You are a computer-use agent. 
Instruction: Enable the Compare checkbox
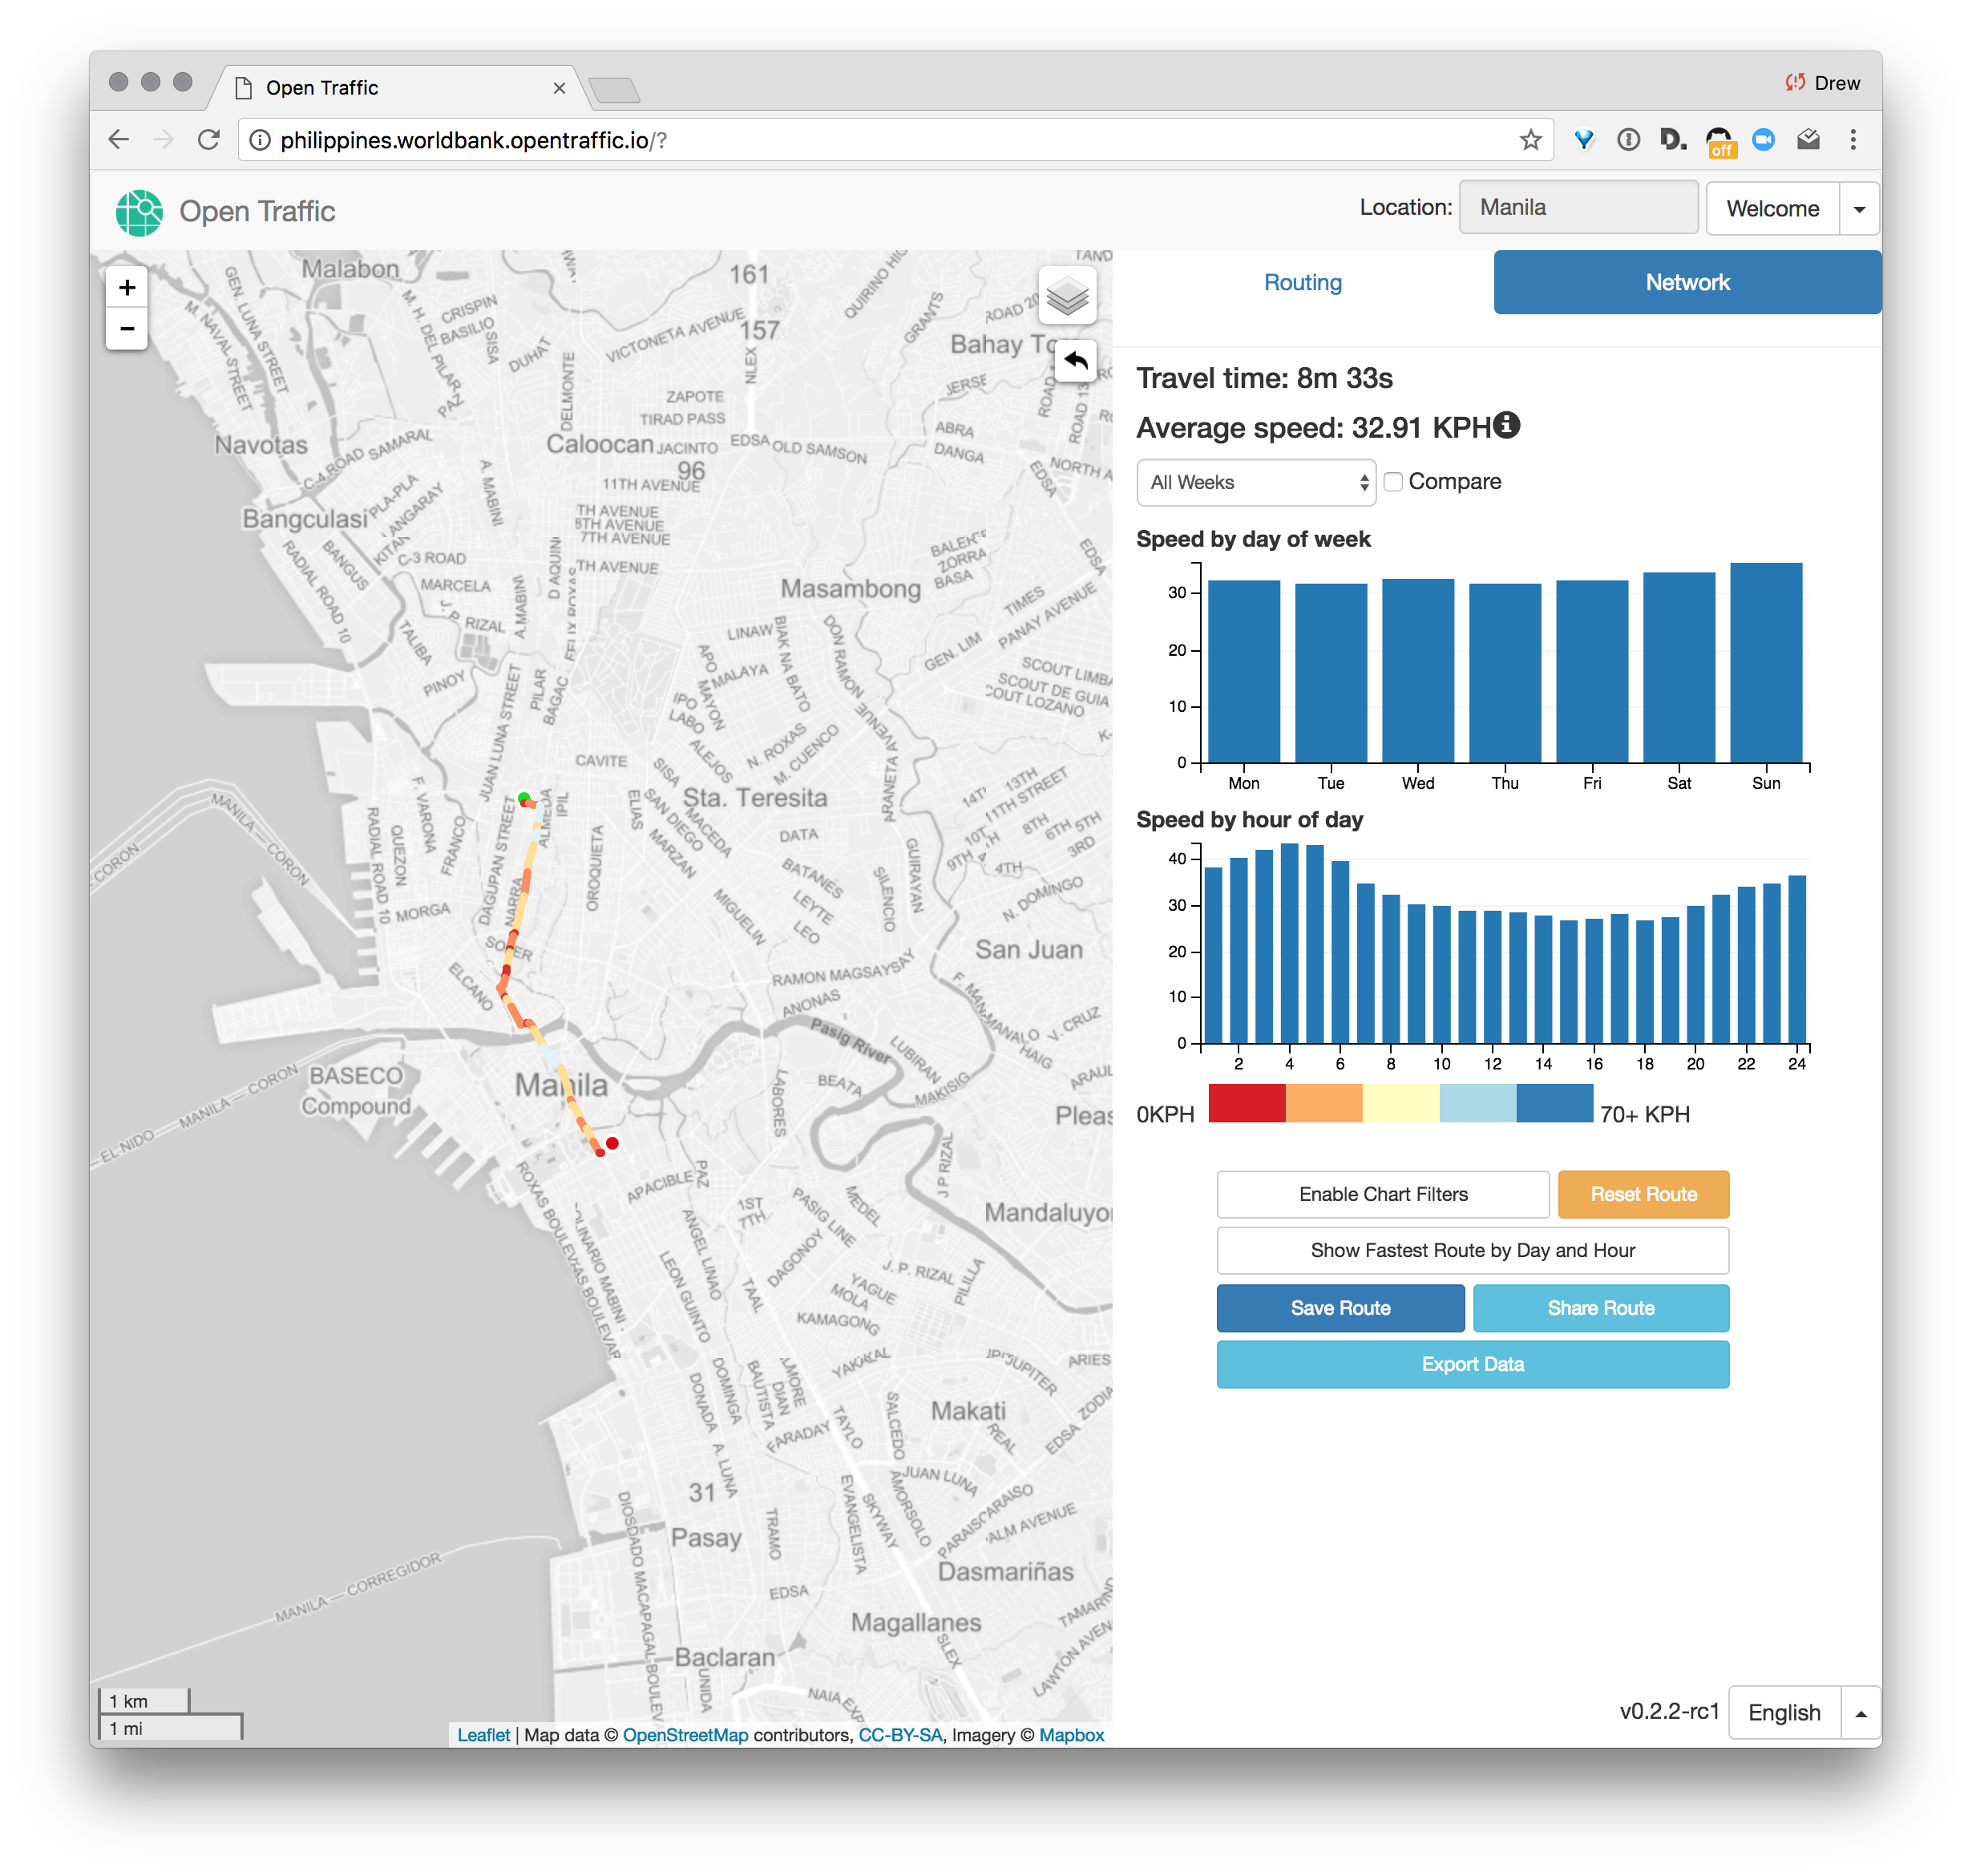pyautogui.click(x=1394, y=481)
